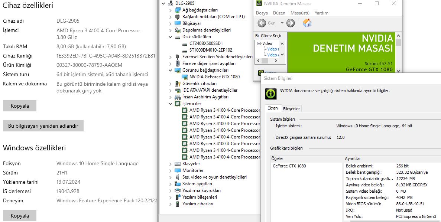
Task: Click the Sistem aygıtları icon
Action: (178, 184)
